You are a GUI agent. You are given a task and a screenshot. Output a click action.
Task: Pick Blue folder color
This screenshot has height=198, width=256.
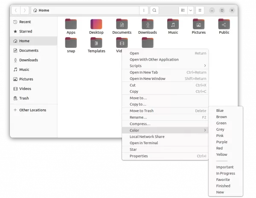[x=226, y=111]
